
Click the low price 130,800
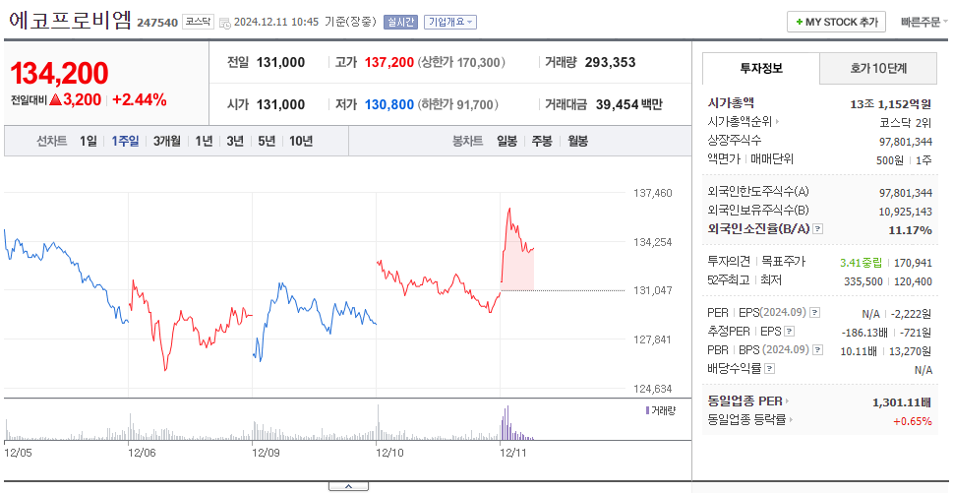tap(389, 104)
